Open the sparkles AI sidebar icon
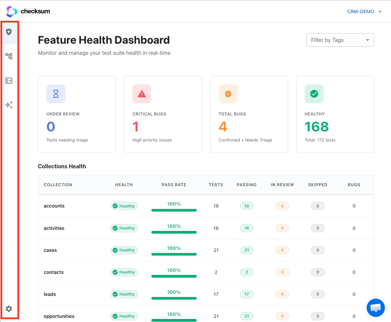The image size is (391, 322). (x=9, y=105)
